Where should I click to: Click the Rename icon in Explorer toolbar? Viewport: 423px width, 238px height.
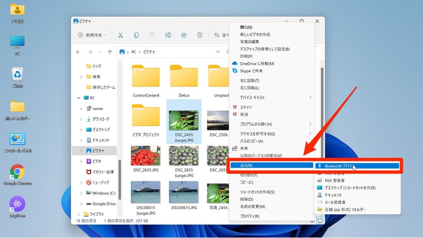coord(168,35)
